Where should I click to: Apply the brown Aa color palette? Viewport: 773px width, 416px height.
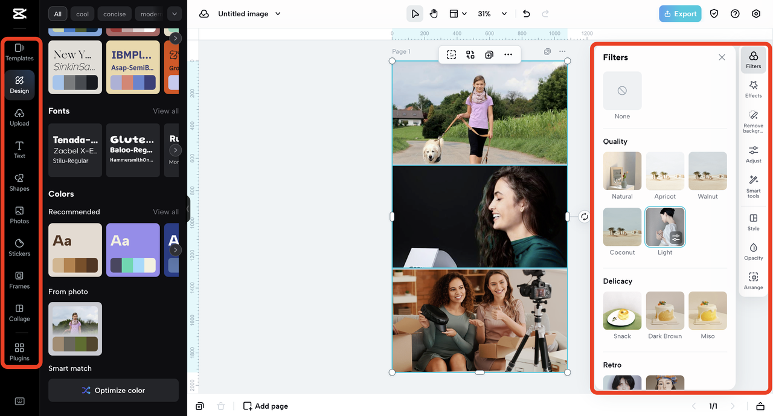[75, 250]
